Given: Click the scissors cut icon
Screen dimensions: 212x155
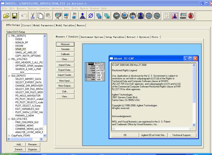Looking at the screenshot, I should click(32, 16).
